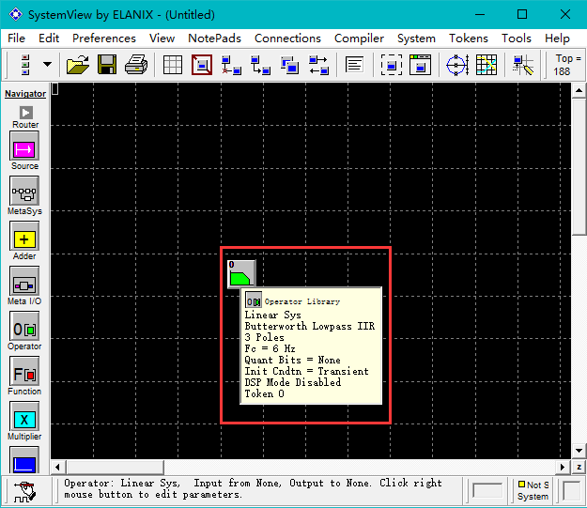Click the Top = 188 readout
Viewport: 587px width, 508px height.
point(566,65)
